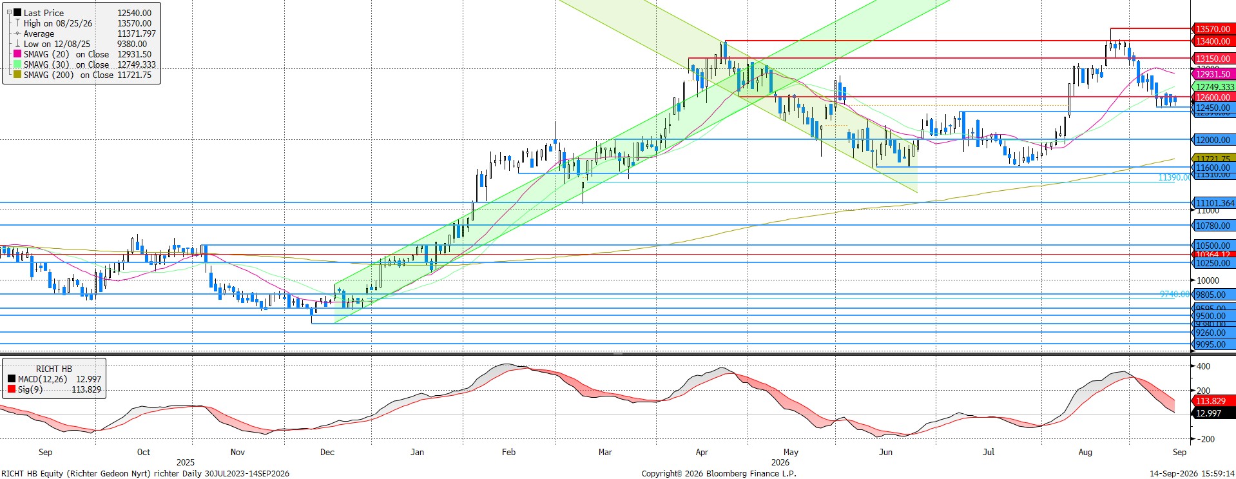Select the panel divider above the MACD pane
This screenshot has height=479, width=1236.
pos(618,354)
